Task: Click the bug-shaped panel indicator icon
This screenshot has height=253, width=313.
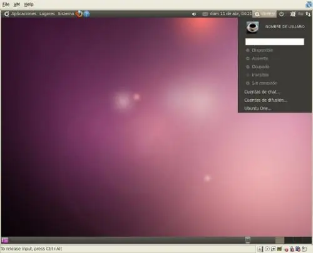Action: 293,14
